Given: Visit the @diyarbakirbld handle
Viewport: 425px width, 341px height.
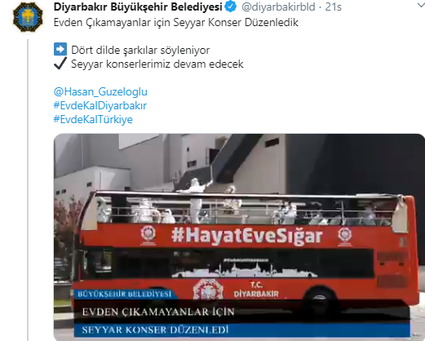Looking at the screenshot, I should 278,7.
